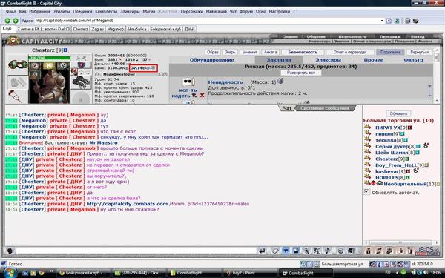Click the Обновить button in player list
The height and width of the screenshot is (278, 445).
(398, 113)
